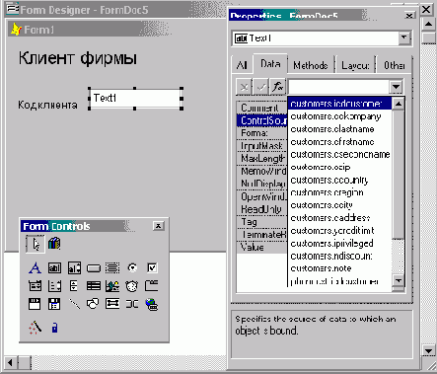Select the Label tool in Form Controls

(35, 267)
